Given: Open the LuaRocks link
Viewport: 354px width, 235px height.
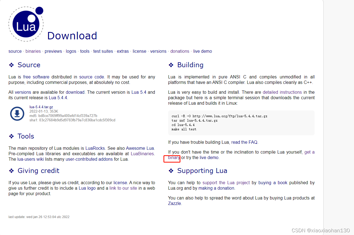Looking at the screenshot, I should pyautogui.click(x=95, y=148).
